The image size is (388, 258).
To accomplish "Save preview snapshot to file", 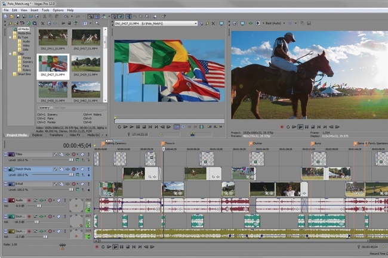I will 309,23.
